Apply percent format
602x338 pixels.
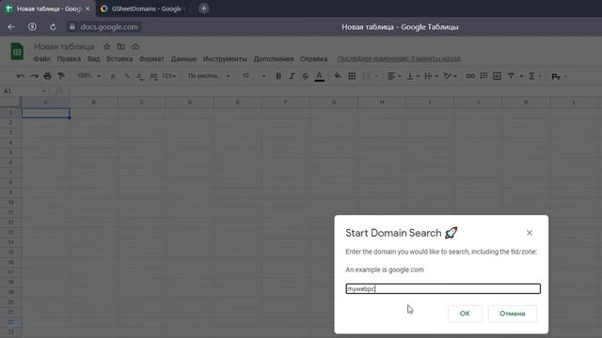[127, 76]
